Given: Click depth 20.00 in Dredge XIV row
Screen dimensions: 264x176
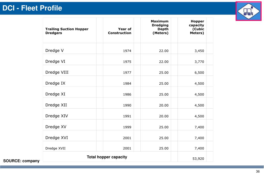Looking at the screenshot, I should pyautogui.click(x=164, y=116).
